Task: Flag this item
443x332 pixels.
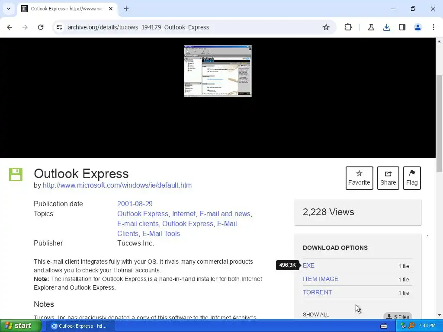Action: click(x=412, y=178)
